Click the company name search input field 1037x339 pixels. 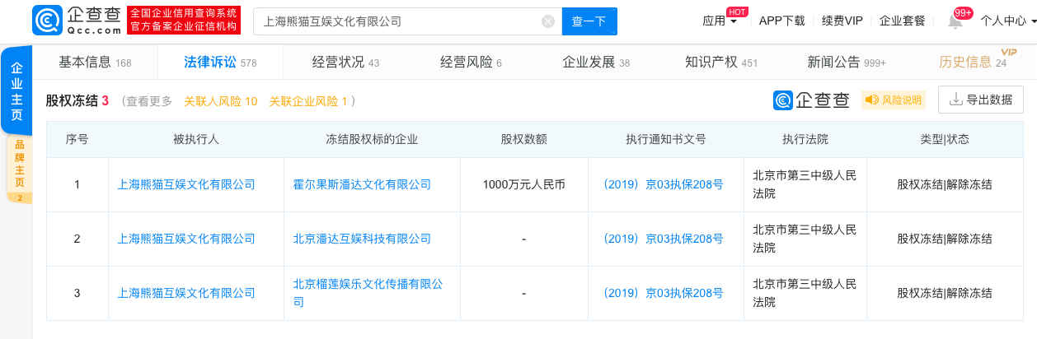pyautogui.click(x=396, y=21)
